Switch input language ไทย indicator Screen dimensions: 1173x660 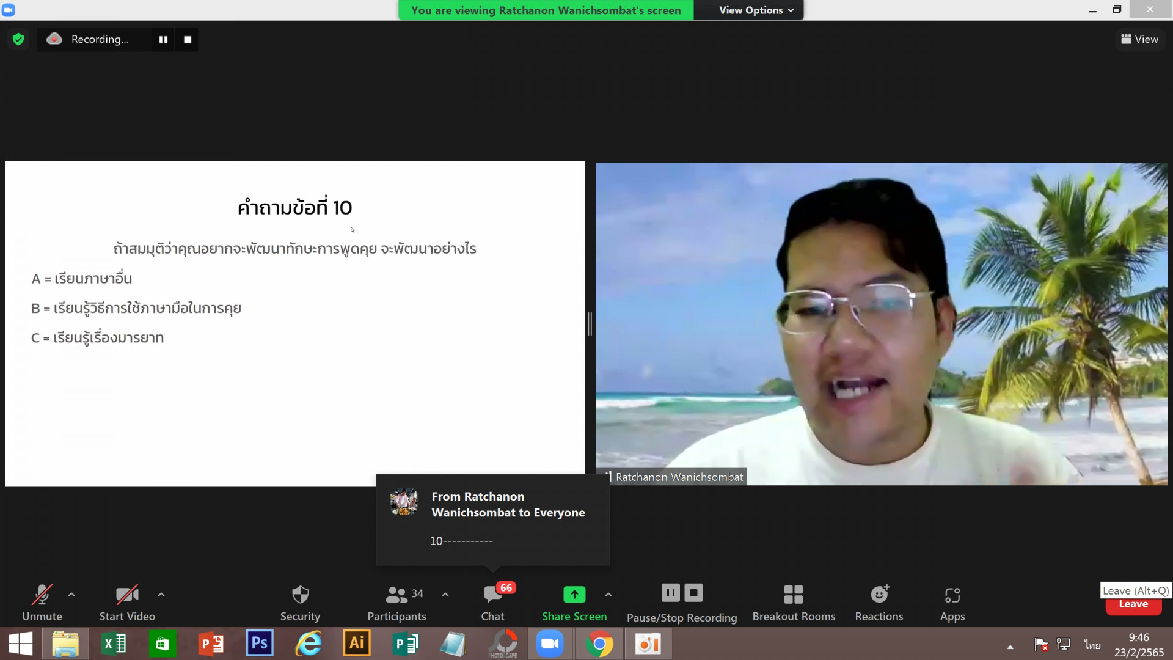tap(1092, 645)
